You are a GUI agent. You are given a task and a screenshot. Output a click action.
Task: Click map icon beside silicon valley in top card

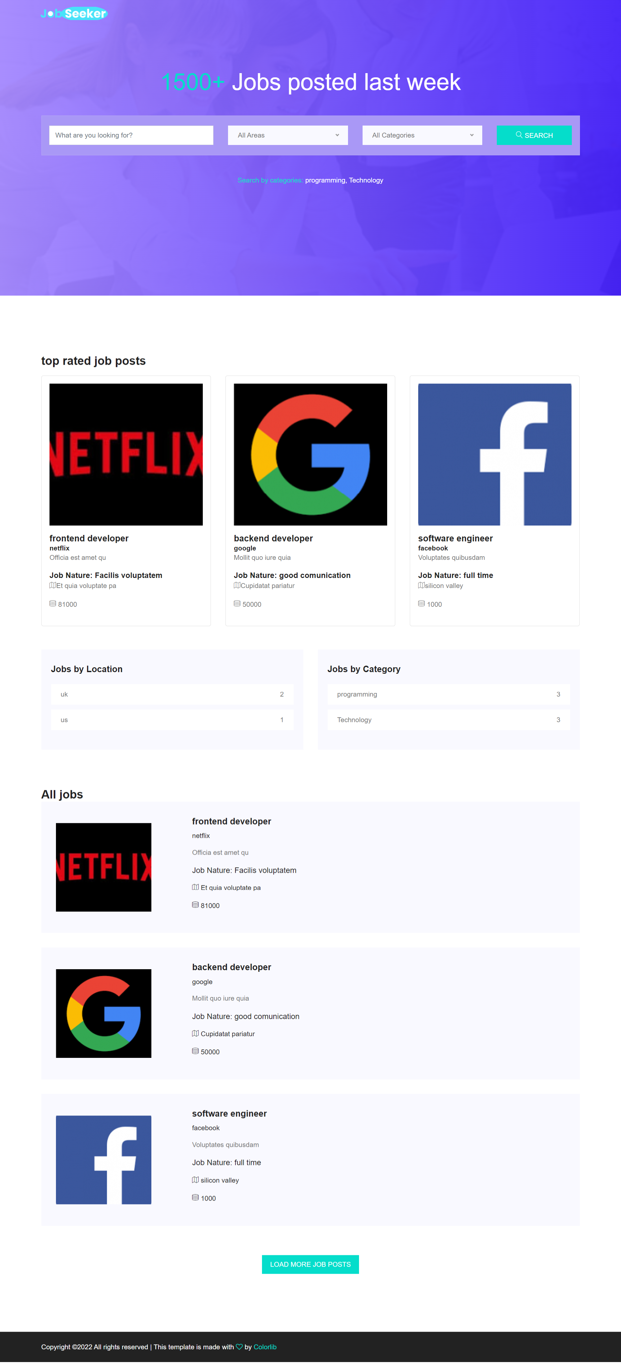[x=421, y=585]
